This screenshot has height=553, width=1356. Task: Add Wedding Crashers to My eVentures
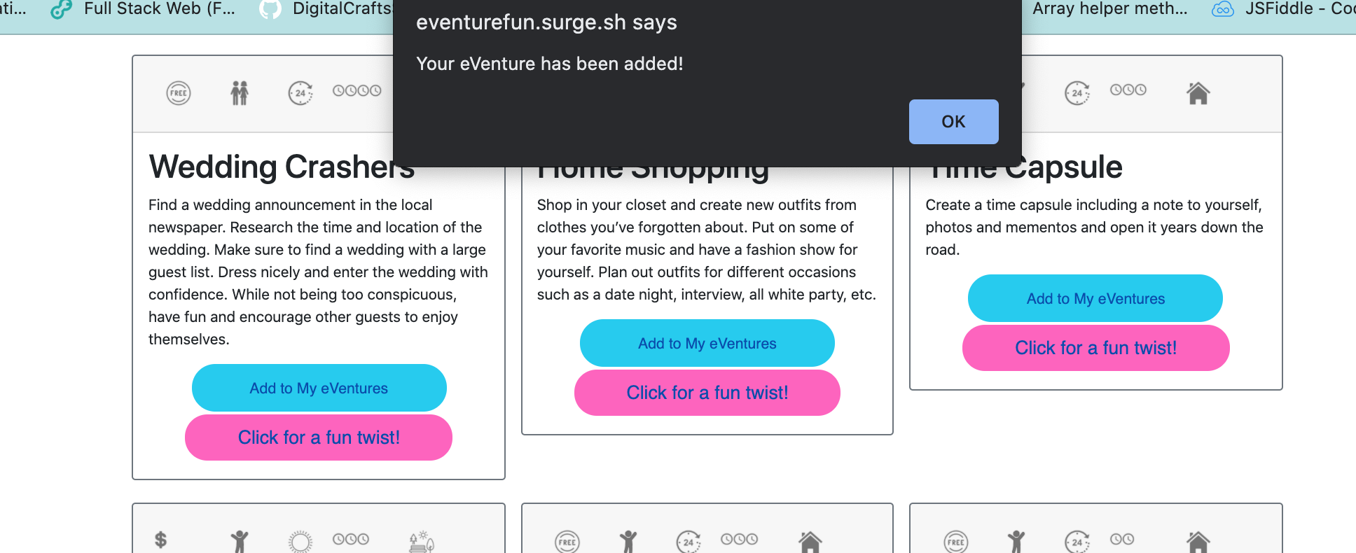tap(319, 388)
